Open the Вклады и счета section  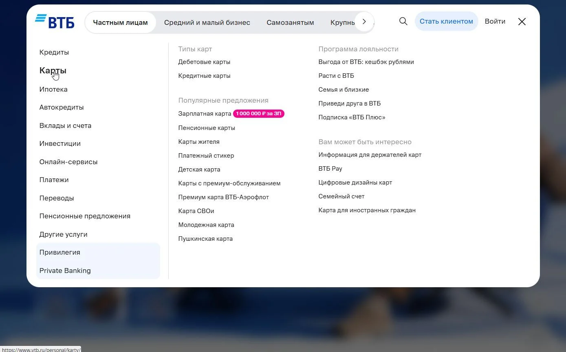pyautogui.click(x=65, y=125)
